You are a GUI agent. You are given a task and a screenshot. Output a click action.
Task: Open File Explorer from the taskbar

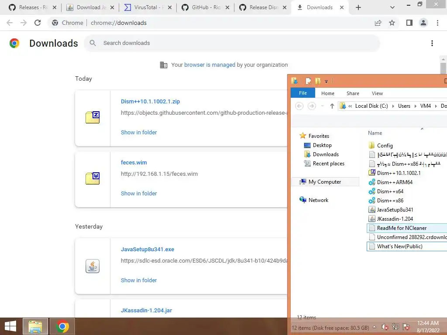(35, 326)
